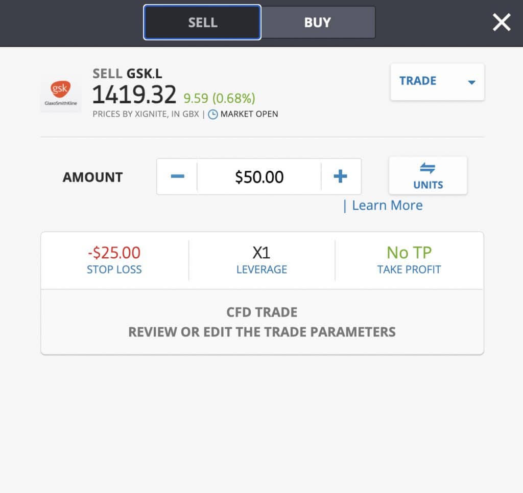Click the minus icon to decrease amount
This screenshot has height=493, width=523.
pyautogui.click(x=177, y=177)
